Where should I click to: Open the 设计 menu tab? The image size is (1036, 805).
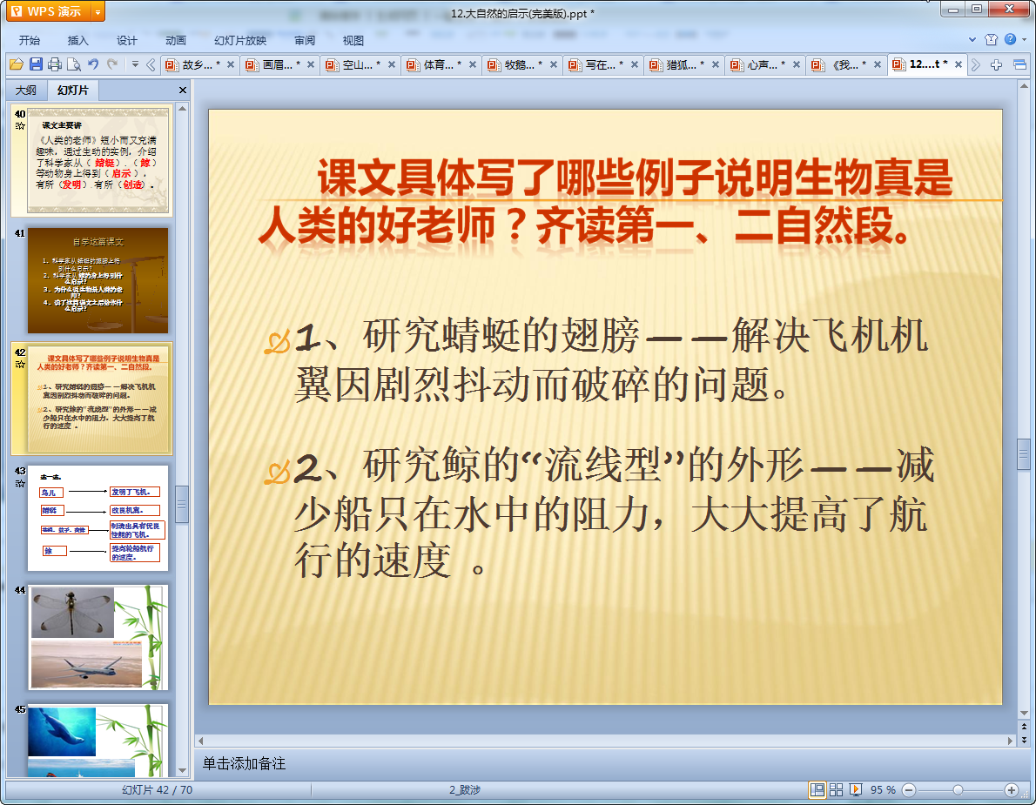(127, 40)
